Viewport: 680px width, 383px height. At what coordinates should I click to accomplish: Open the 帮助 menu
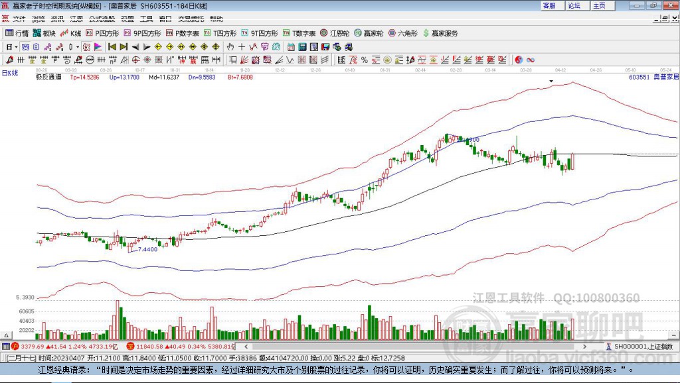click(x=216, y=19)
